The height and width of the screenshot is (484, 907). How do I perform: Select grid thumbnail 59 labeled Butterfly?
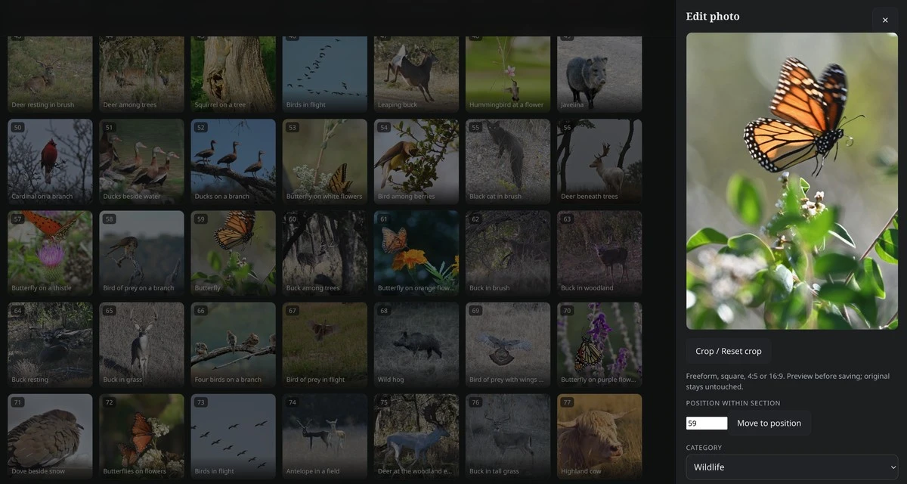pyautogui.click(x=233, y=253)
